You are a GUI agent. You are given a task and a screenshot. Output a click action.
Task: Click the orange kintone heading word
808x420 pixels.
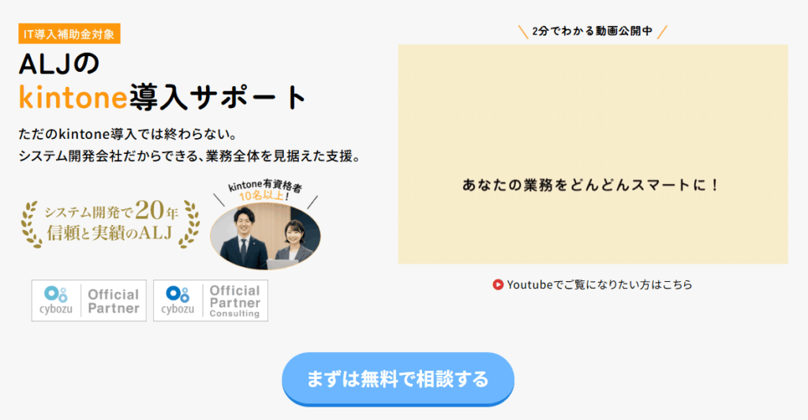(x=73, y=97)
